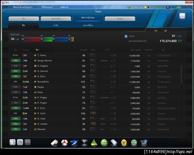Select the active จัดการนักเตะ tab
This screenshot has height=155, width=194.
tap(88, 18)
